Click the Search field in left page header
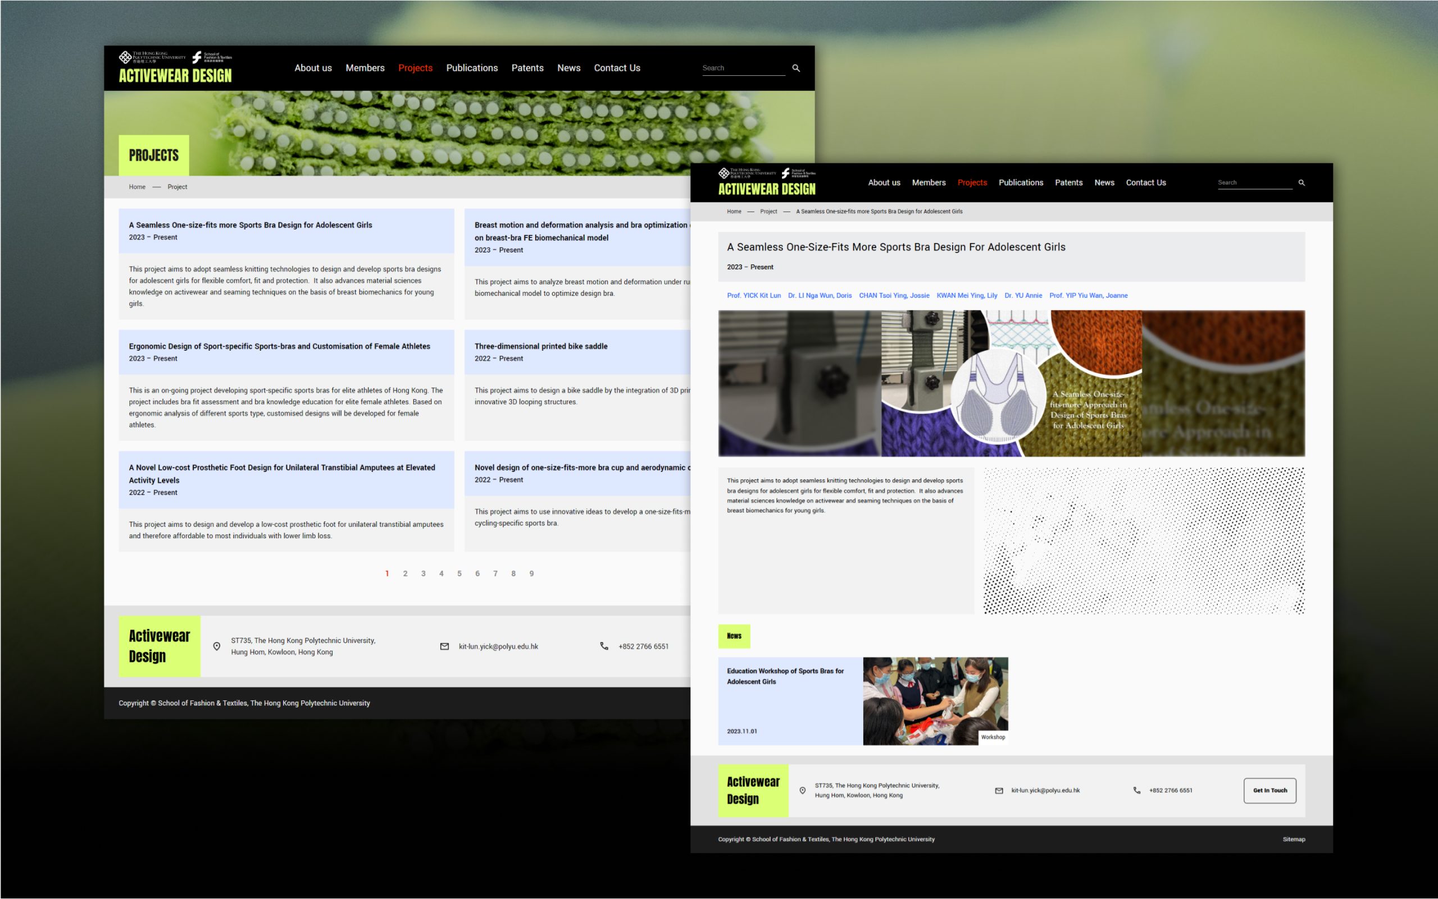 coord(742,68)
